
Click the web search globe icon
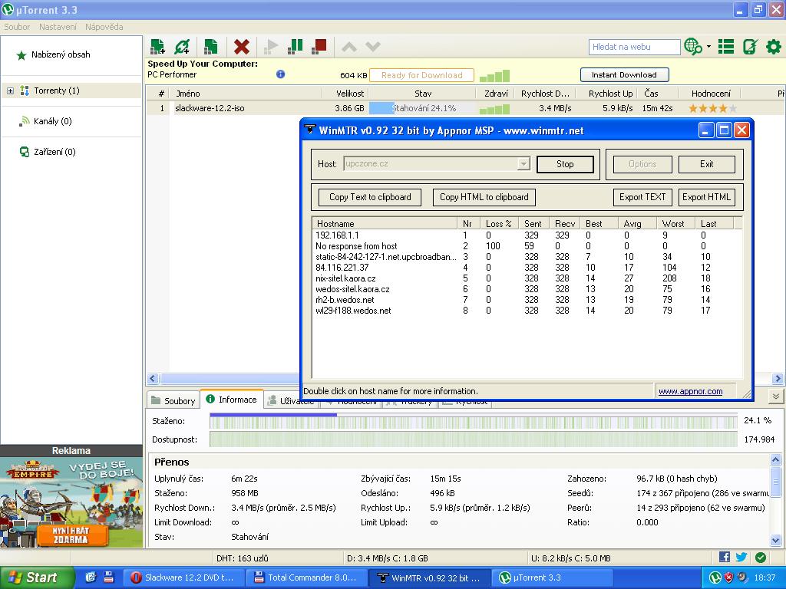coord(693,47)
